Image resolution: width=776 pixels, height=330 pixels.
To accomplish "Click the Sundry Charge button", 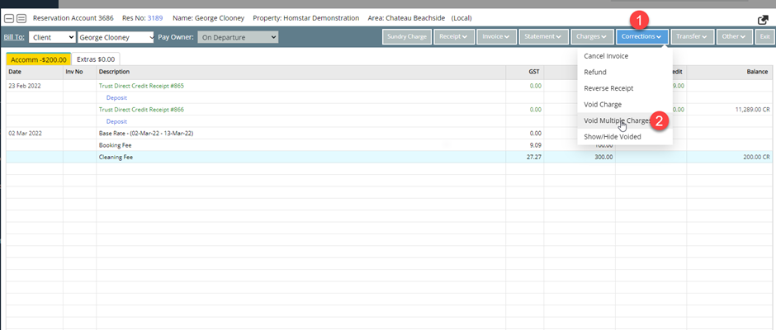I will click(407, 36).
